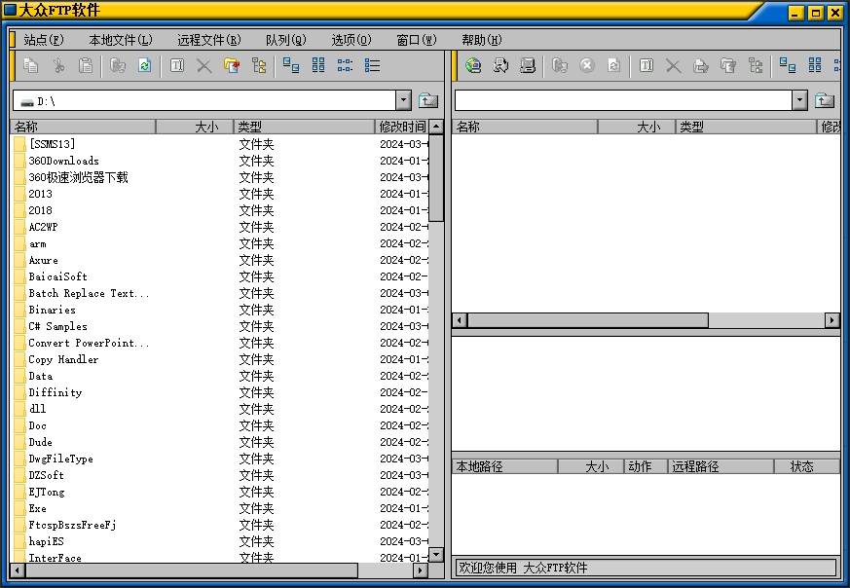This screenshot has width=850, height=588.
Task: Click the Abort circle-X icon in remote toolbar
Action: (586, 66)
